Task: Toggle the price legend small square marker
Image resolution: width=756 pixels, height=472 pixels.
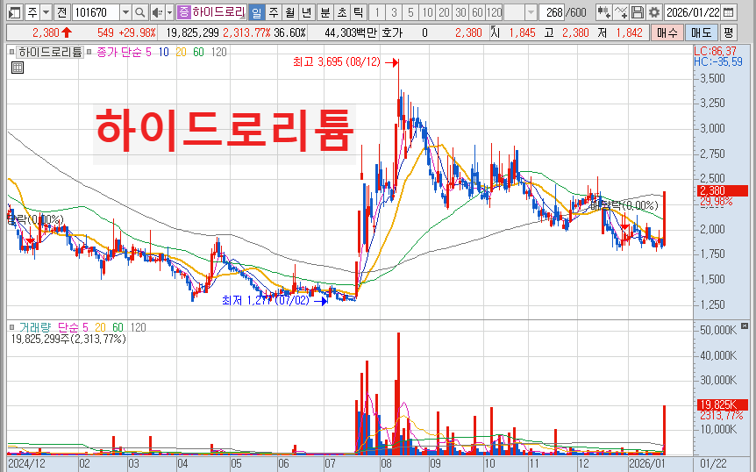Action: [x=12, y=52]
